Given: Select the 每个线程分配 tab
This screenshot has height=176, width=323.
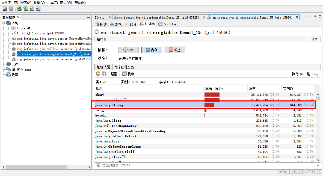Looking at the screenshot, I should 124,67.
